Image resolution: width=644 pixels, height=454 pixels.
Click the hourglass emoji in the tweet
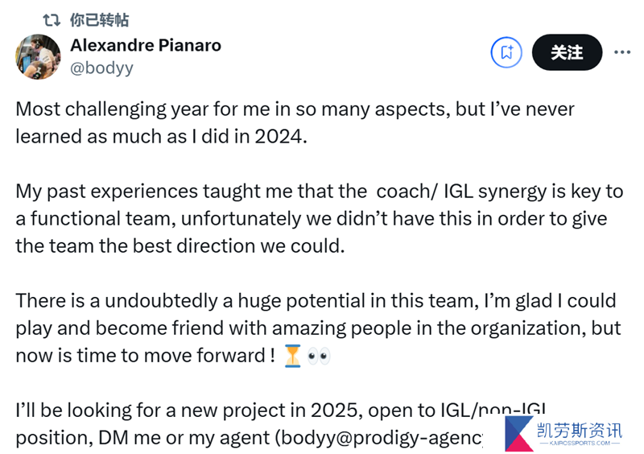pos(292,356)
